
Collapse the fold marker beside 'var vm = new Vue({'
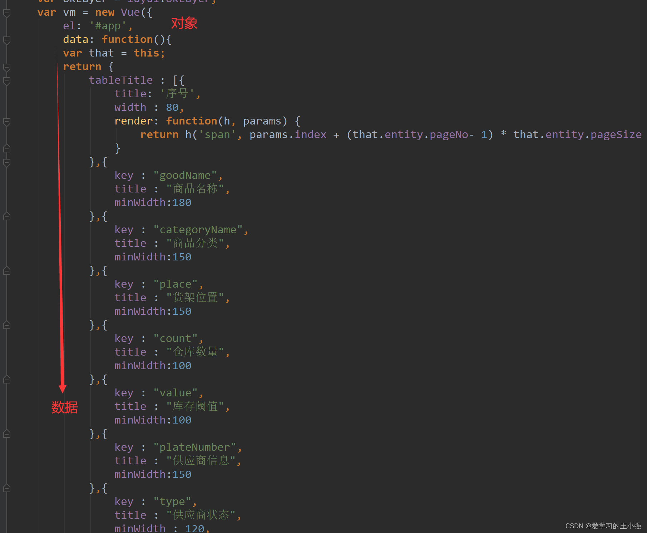tap(7, 13)
